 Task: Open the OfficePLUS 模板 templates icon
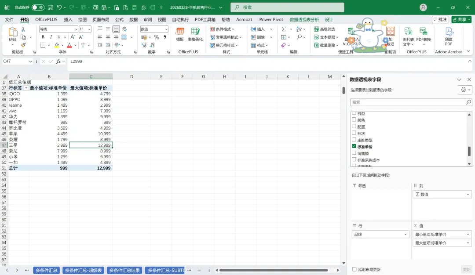coord(180,34)
